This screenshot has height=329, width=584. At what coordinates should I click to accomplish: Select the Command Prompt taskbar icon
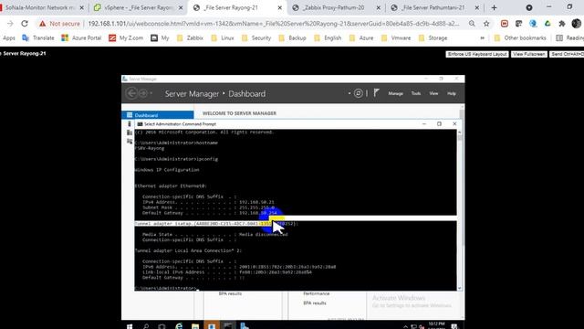pyautogui.click(x=227, y=326)
